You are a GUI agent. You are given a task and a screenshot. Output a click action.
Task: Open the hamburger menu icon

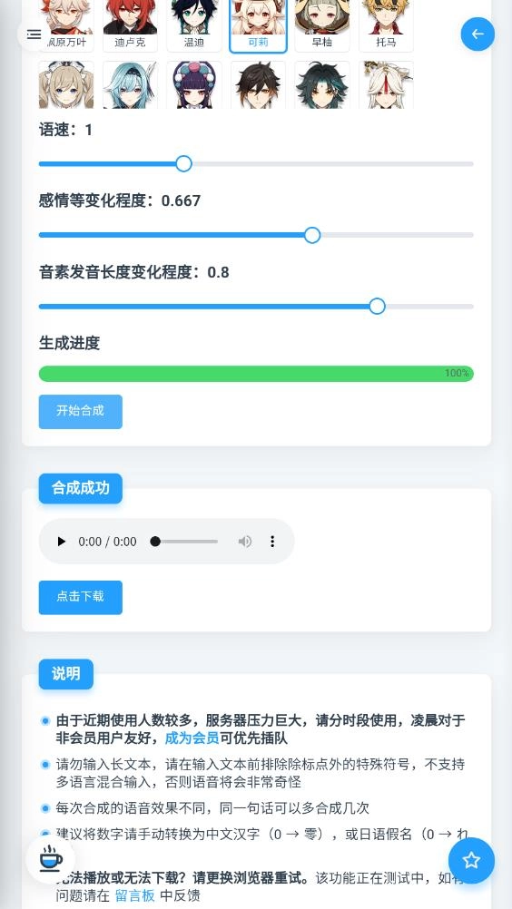point(34,34)
